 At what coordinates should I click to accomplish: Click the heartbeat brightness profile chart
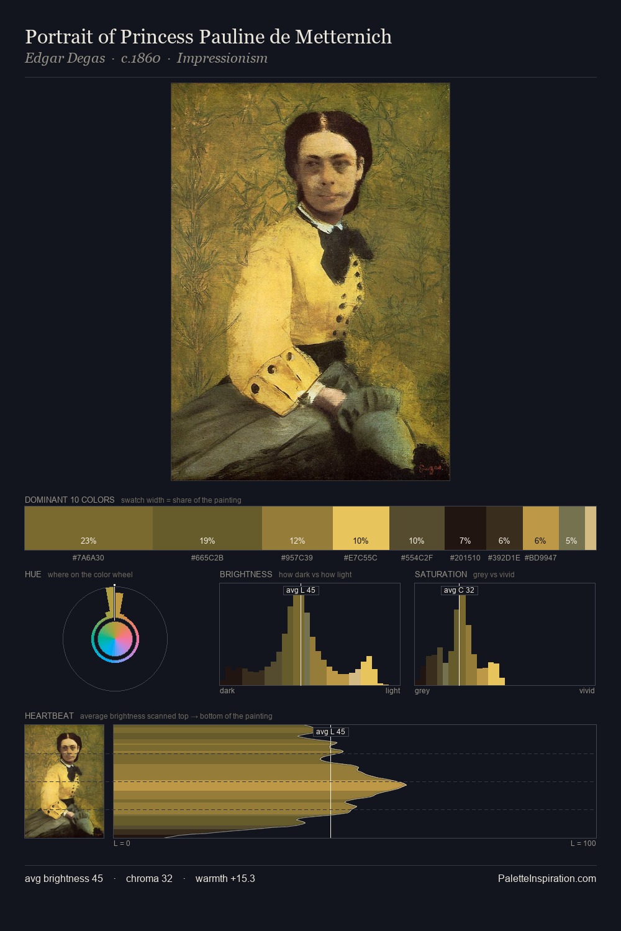pos(355,781)
